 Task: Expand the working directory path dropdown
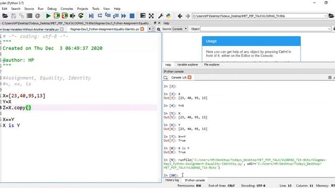point(326,16)
